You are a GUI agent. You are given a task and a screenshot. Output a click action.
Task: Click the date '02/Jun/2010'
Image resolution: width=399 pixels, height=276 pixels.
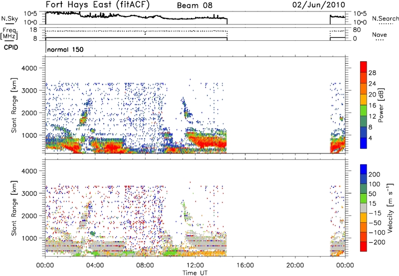click(x=319, y=4)
